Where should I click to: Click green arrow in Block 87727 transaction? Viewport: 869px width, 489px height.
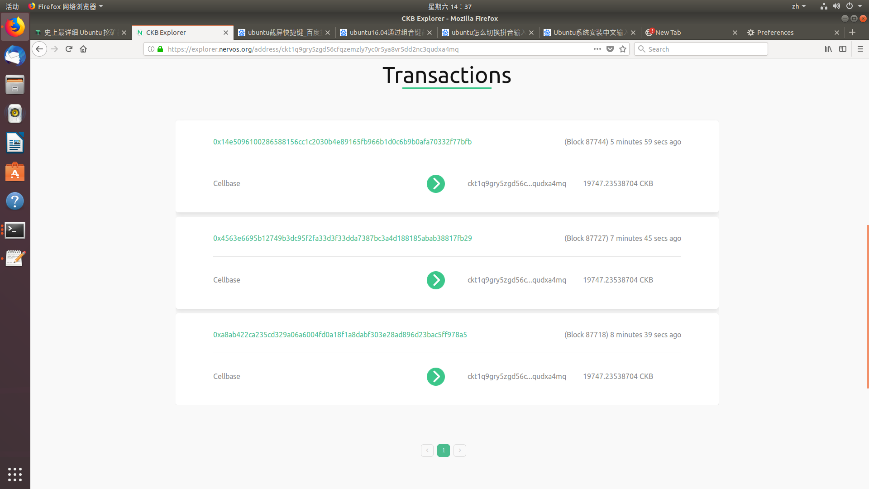click(x=436, y=280)
